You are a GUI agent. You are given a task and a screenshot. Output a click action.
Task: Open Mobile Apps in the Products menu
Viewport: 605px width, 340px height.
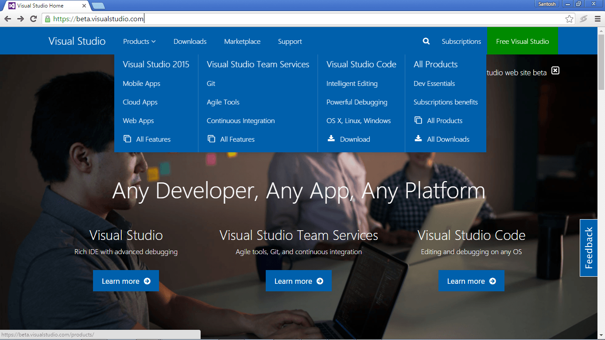click(142, 84)
